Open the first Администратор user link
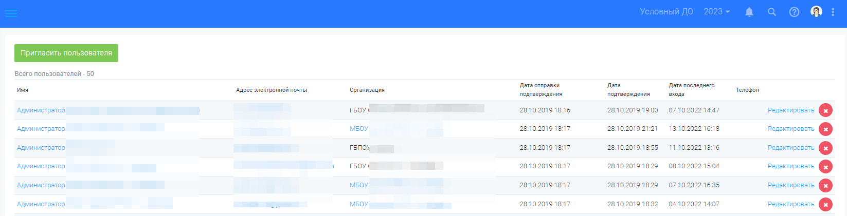This screenshot has height=216, width=847. [x=41, y=110]
